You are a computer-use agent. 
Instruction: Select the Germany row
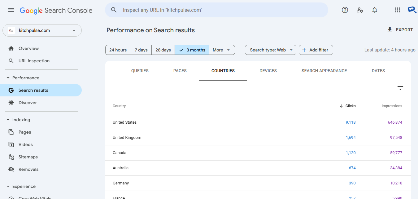(258, 183)
